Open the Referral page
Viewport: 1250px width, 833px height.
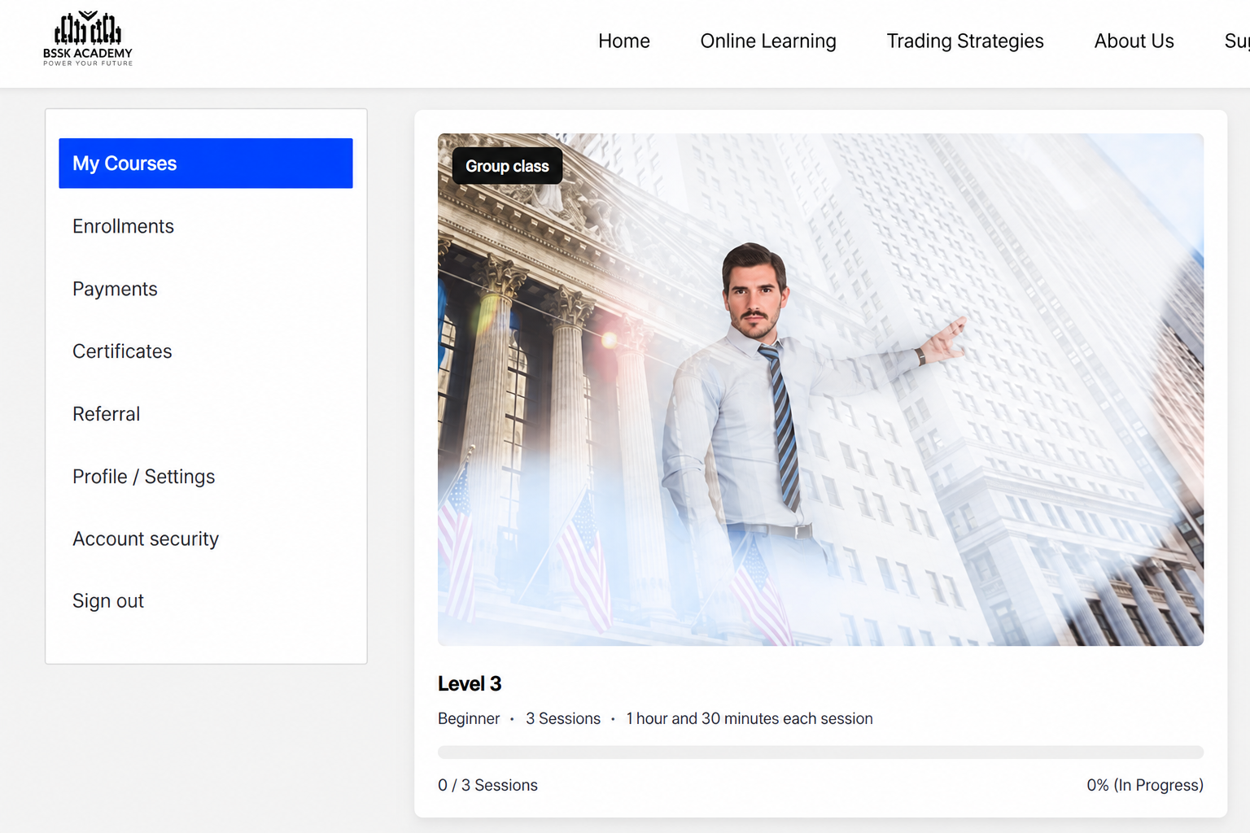click(106, 414)
